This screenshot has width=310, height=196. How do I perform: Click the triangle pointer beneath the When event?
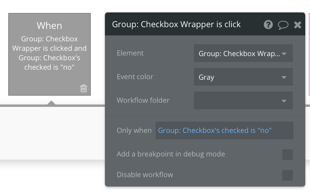[51, 102]
